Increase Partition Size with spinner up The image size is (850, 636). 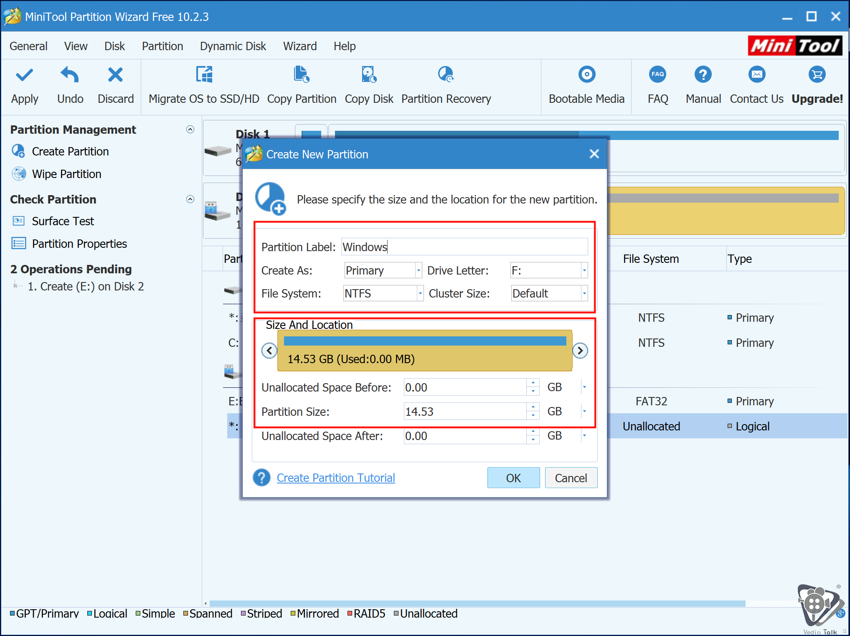pyautogui.click(x=533, y=407)
